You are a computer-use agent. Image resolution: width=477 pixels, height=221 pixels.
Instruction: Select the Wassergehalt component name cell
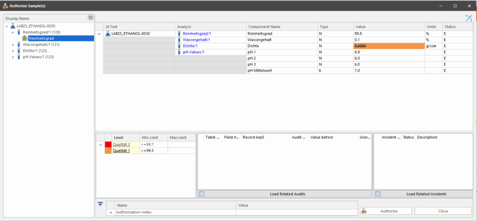click(282, 40)
